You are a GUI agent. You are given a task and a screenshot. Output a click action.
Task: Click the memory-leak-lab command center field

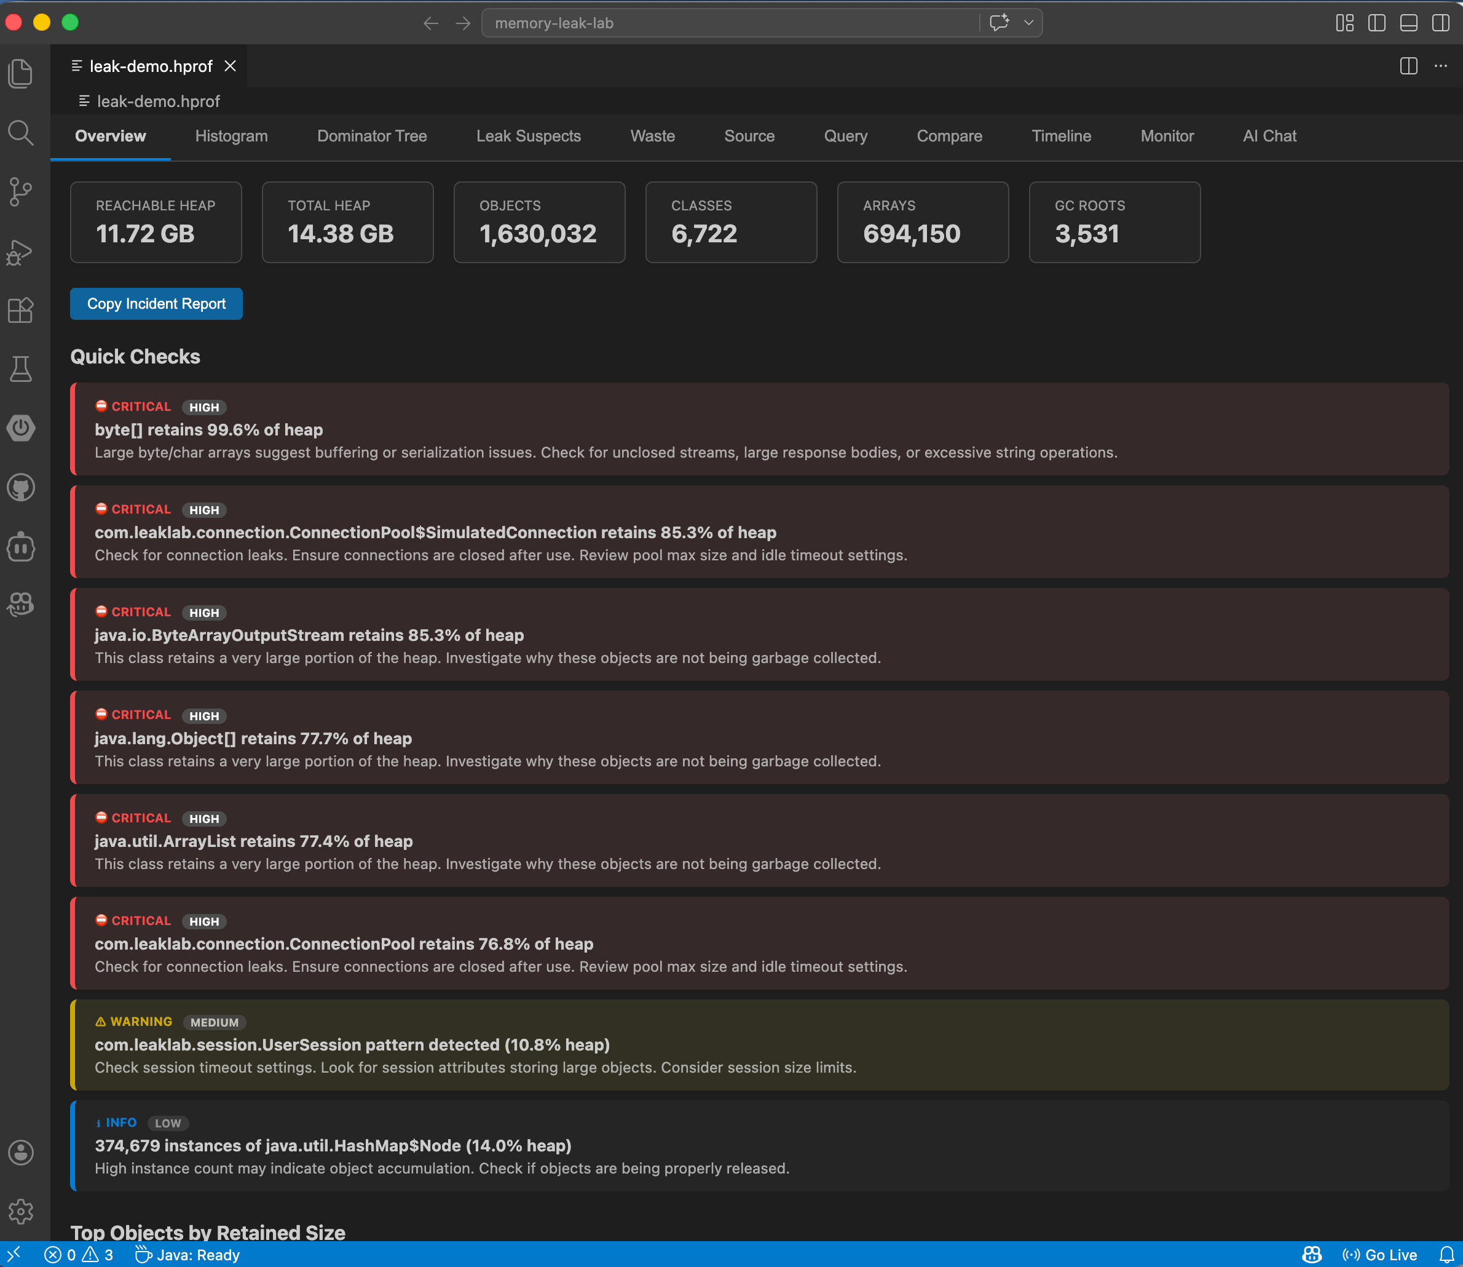click(728, 23)
